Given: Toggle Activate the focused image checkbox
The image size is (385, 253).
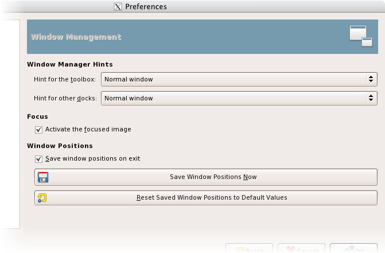Looking at the screenshot, I should click(x=39, y=130).
